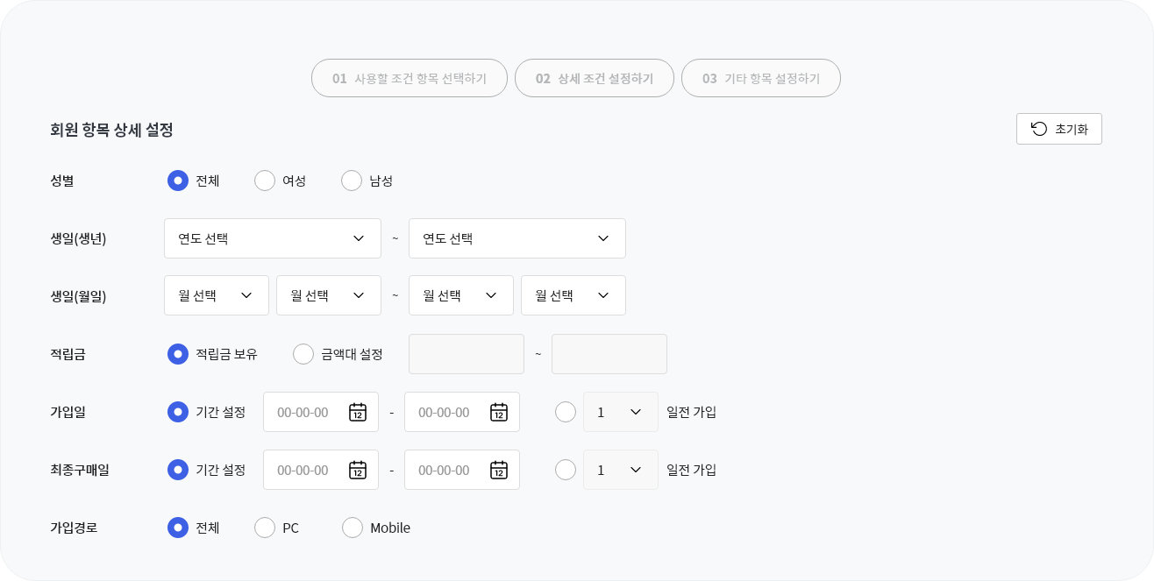The image size is (1154, 581).
Task: Go to step 03 기타 항목 설정하기
Action: [x=761, y=78]
